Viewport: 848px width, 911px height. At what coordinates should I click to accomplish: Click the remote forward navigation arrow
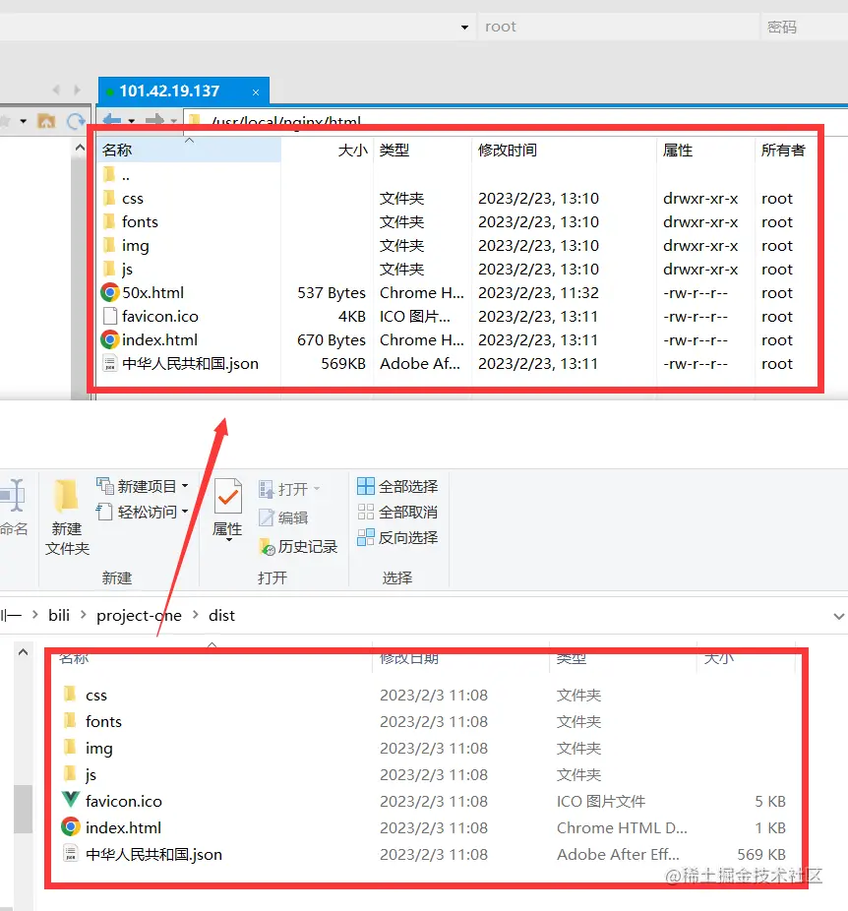[154, 120]
